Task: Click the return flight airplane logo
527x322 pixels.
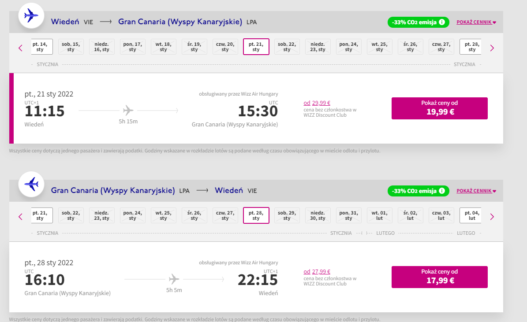Action: (31, 184)
